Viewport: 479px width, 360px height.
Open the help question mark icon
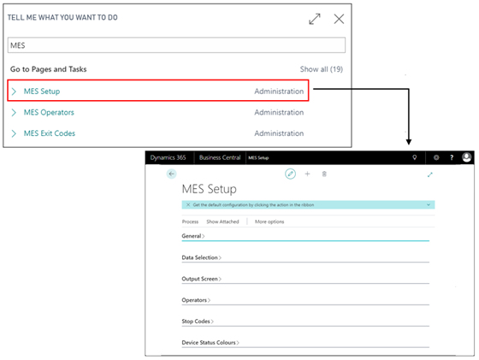(x=452, y=157)
